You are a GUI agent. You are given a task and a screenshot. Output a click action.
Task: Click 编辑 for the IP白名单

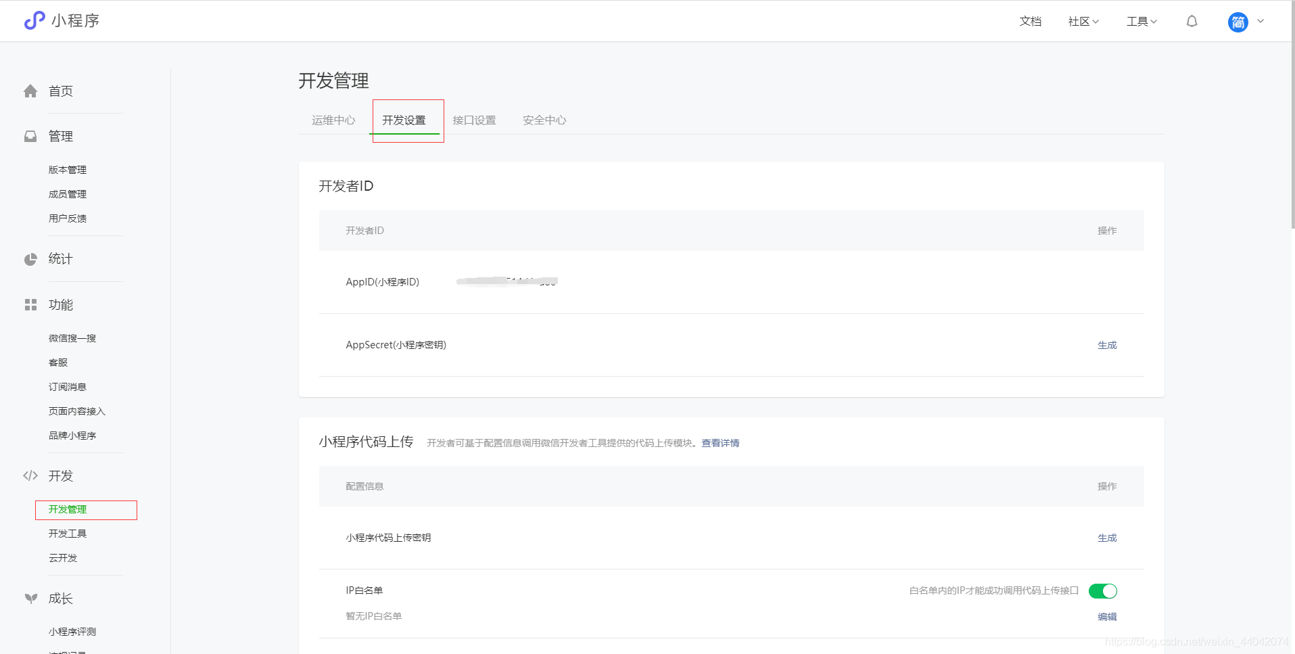pos(1107,617)
